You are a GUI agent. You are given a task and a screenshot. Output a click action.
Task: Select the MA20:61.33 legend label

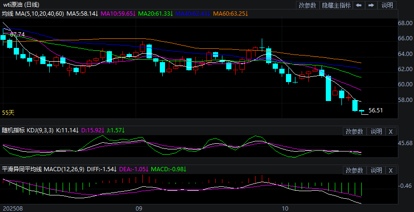156,14
